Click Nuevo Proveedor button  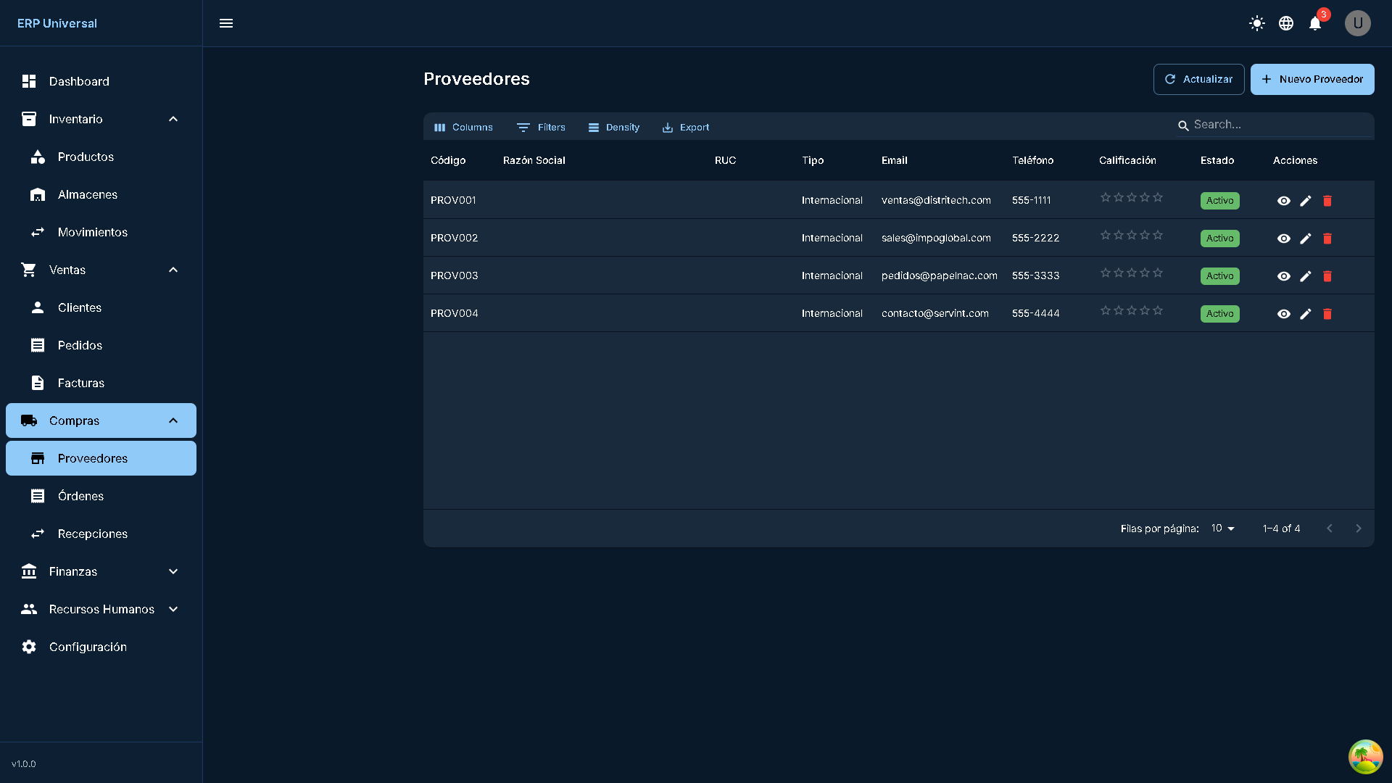pos(1312,79)
